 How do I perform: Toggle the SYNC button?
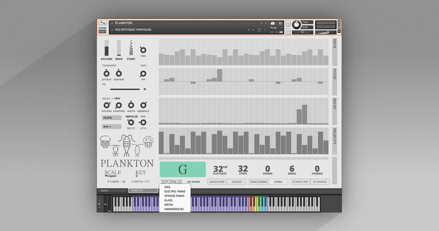278,182
